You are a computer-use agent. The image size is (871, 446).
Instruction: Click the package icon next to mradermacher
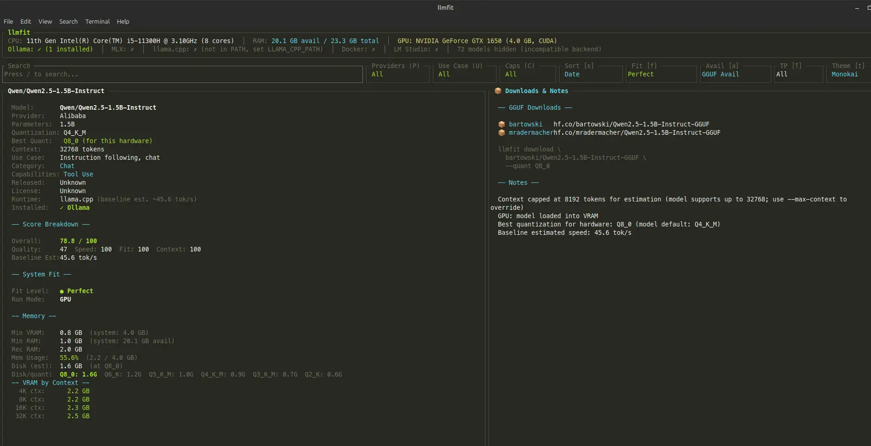coord(501,132)
